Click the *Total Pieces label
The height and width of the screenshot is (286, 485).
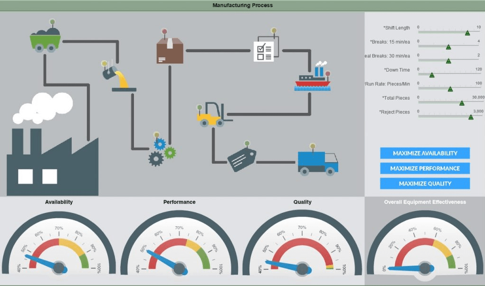pyautogui.click(x=396, y=98)
